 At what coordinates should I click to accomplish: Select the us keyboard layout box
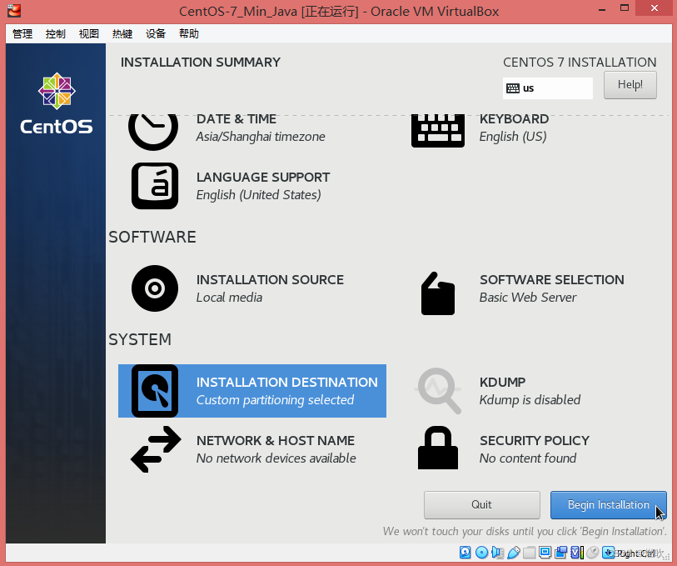[547, 88]
